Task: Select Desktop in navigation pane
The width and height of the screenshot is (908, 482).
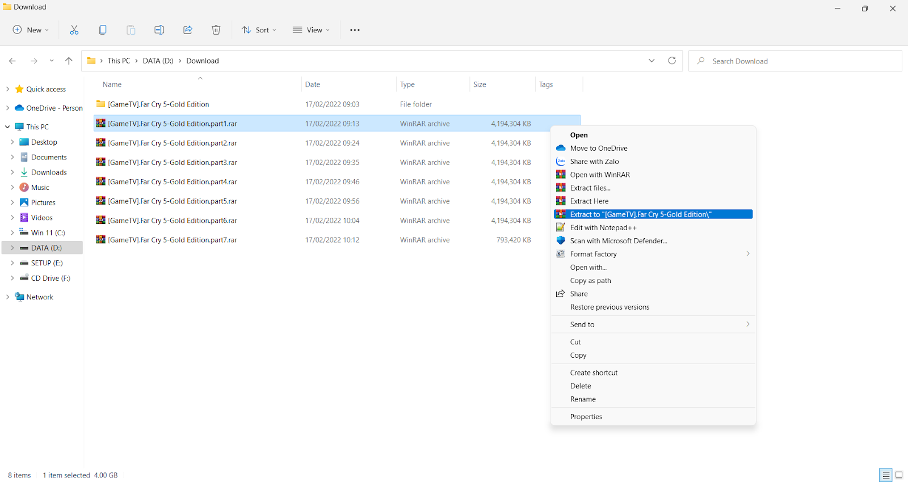Action: (x=44, y=142)
